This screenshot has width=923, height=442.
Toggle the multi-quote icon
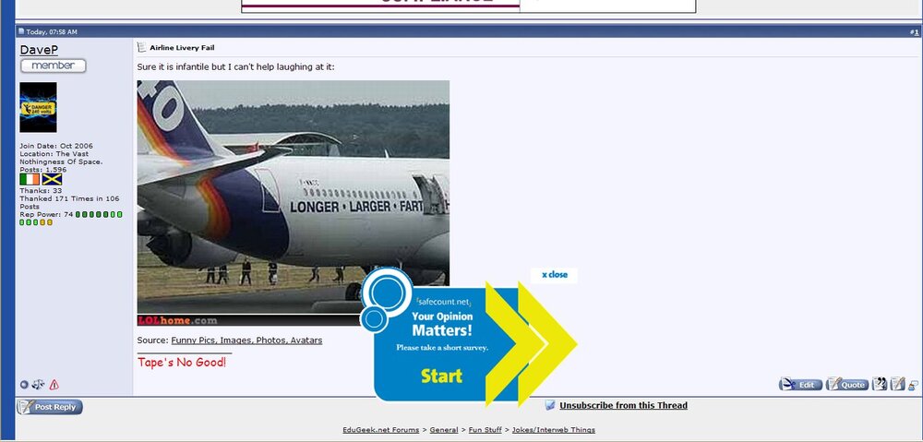[880, 384]
